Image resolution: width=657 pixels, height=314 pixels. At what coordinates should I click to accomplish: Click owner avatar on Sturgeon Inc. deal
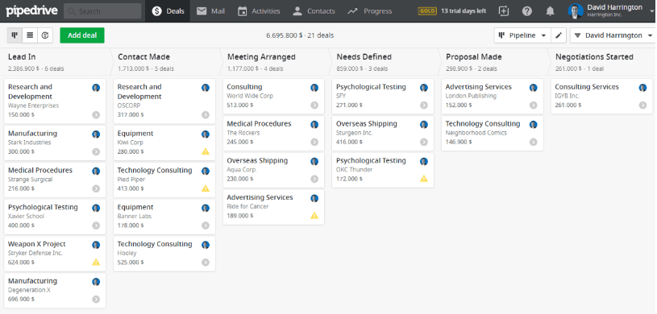424,124
